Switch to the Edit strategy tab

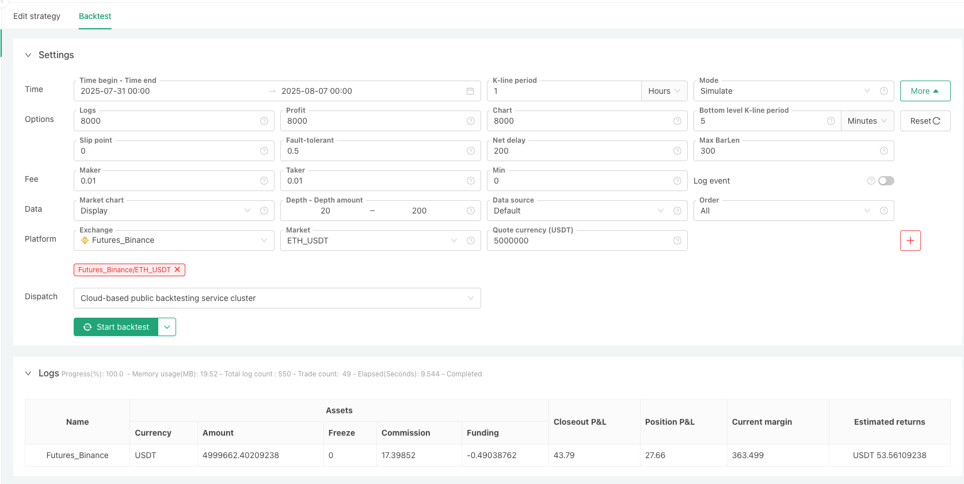click(x=37, y=16)
